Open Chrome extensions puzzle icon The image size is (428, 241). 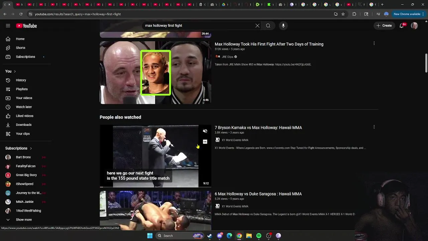tap(354, 14)
